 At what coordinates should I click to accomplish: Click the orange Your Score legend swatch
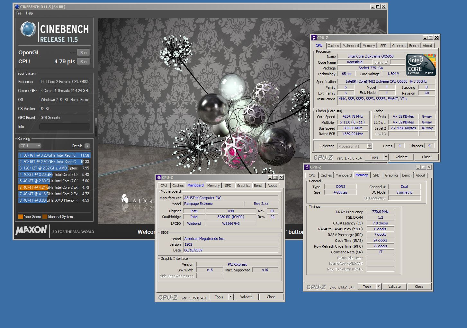point(21,217)
